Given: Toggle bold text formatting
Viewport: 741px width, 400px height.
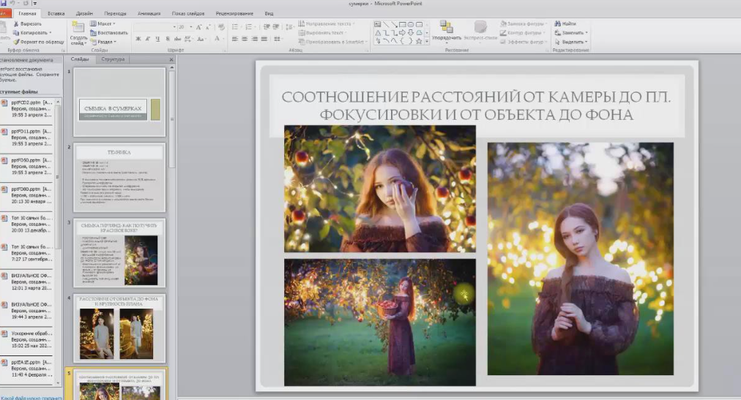Looking at the screenshot, I should (138, 39).
